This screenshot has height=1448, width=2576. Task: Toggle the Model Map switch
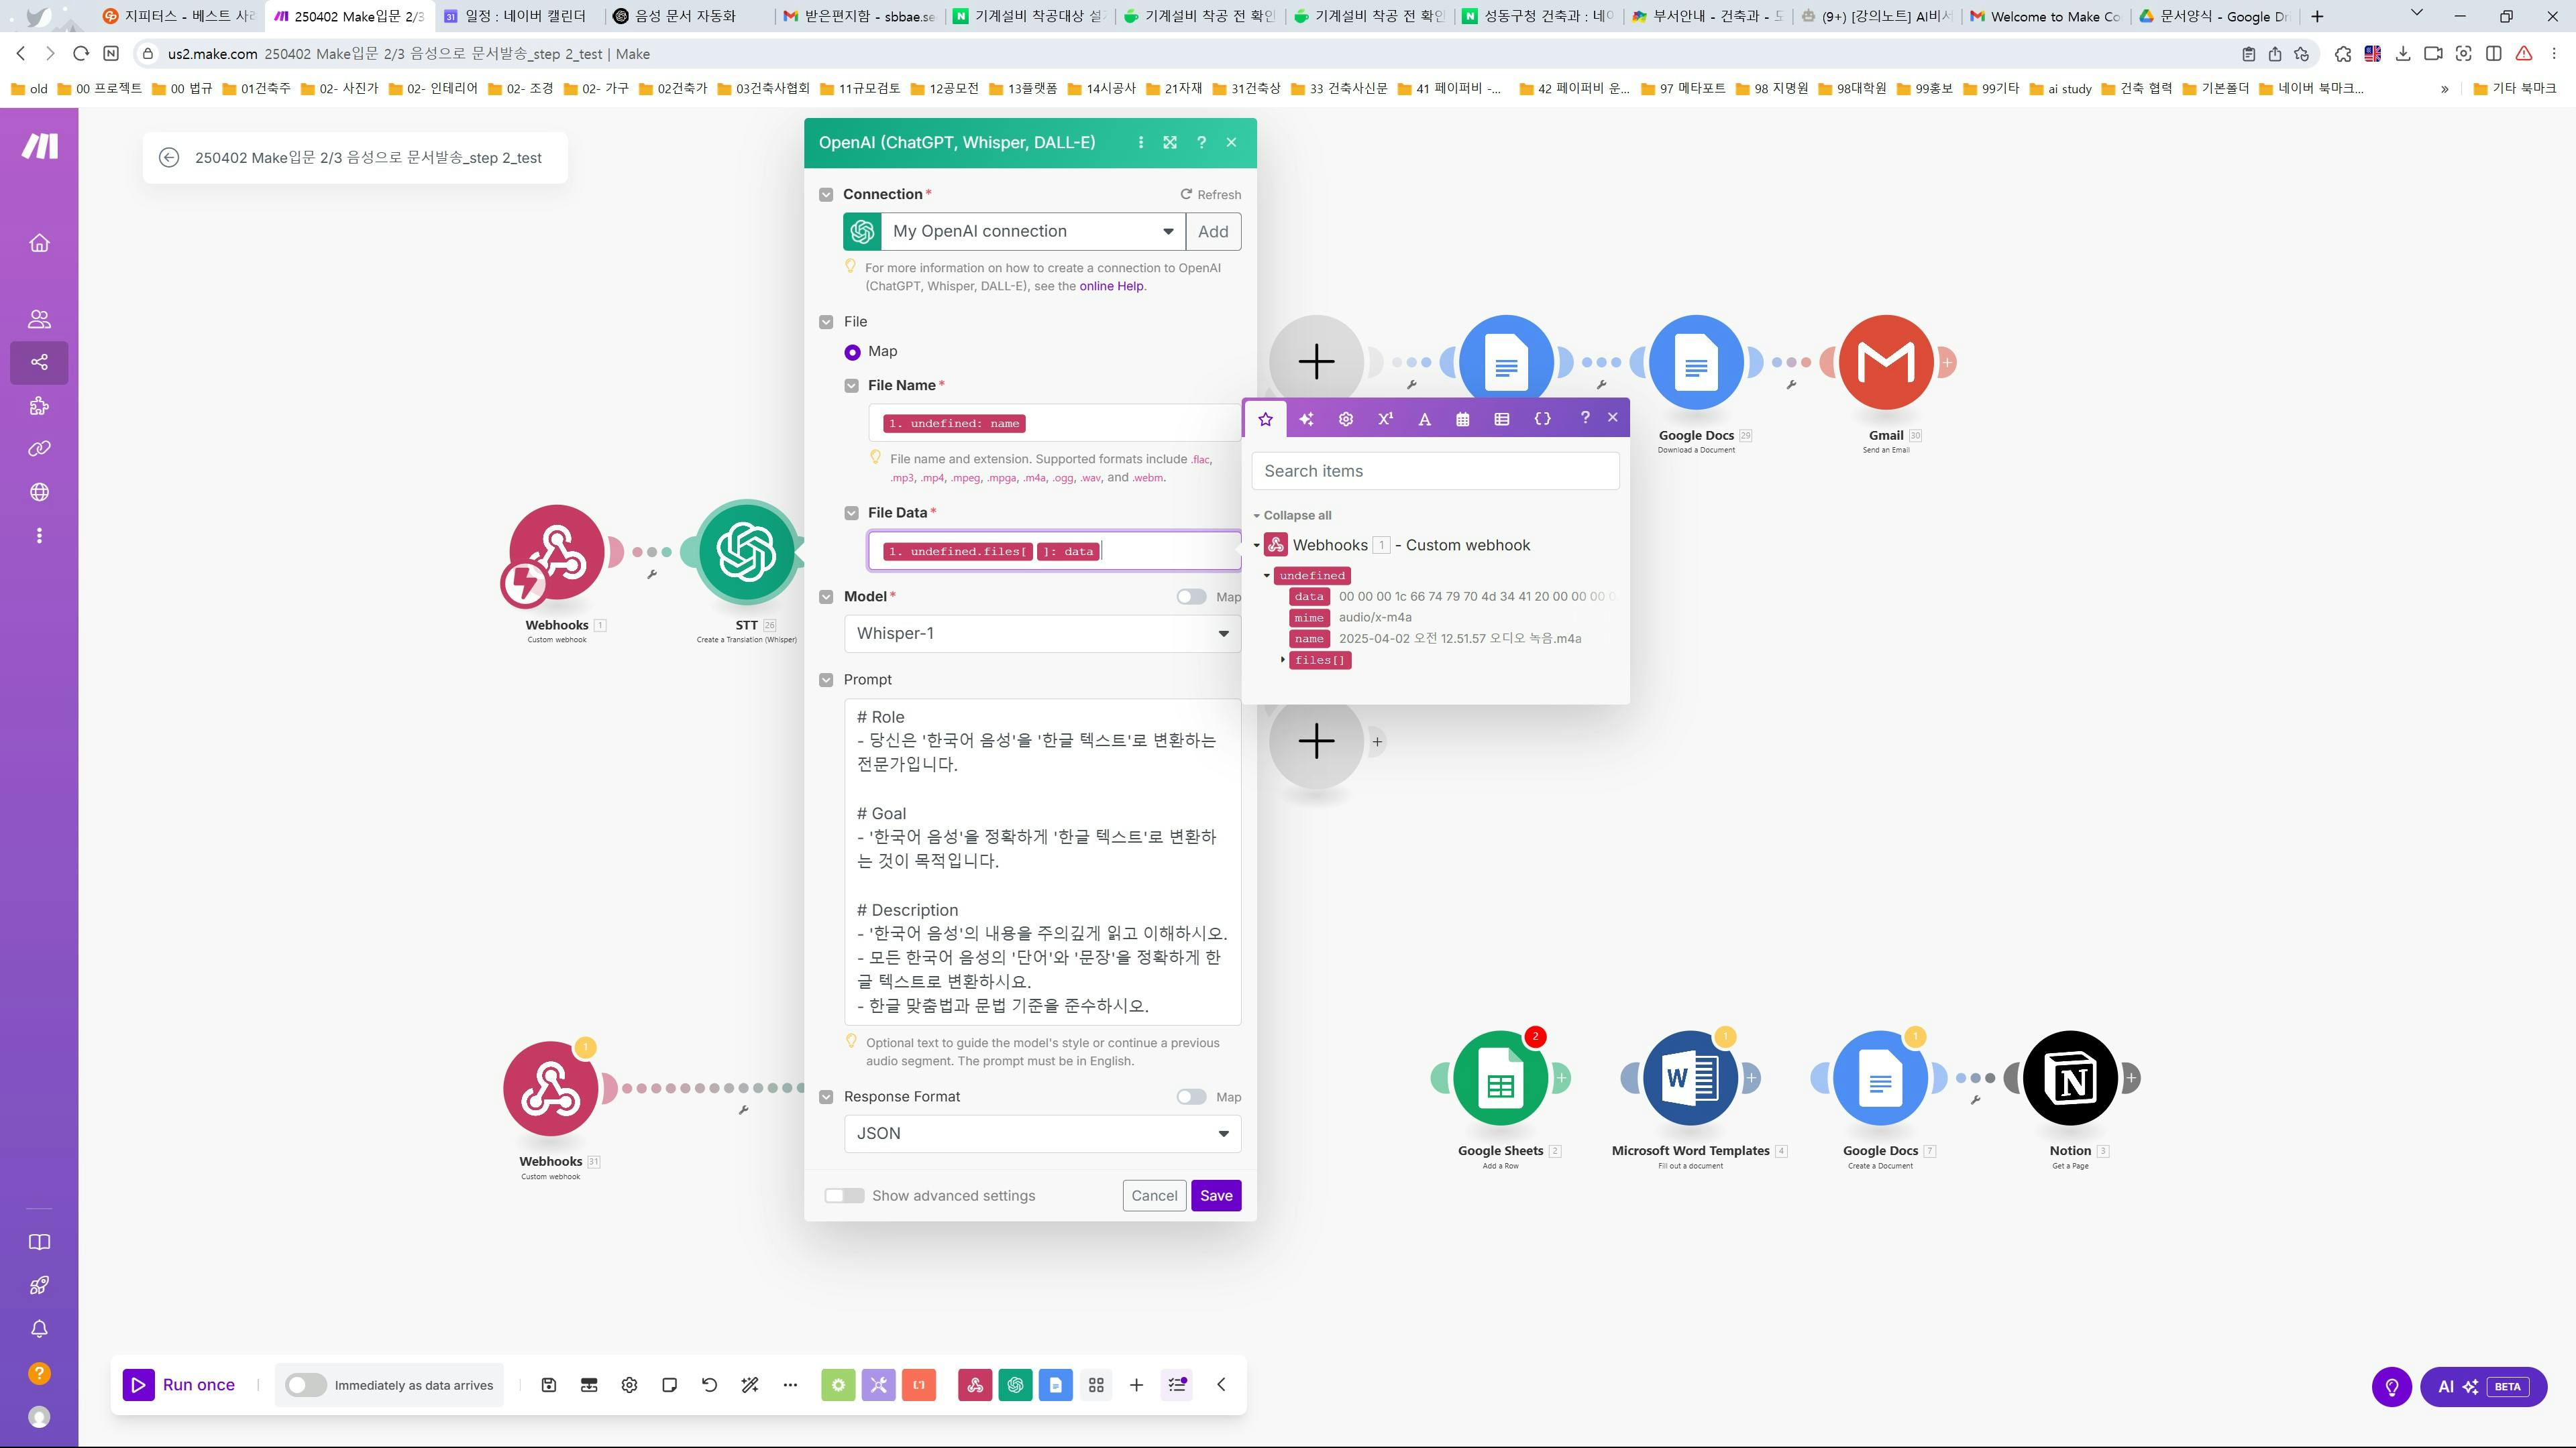(1190, 597)
